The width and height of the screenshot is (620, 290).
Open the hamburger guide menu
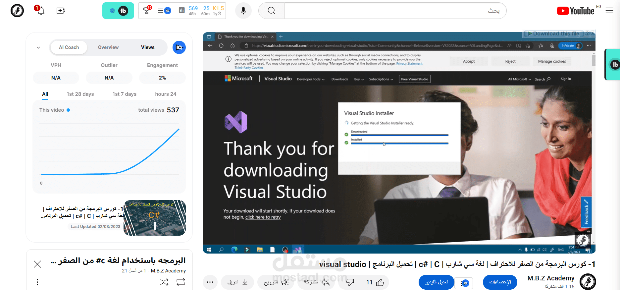(x=609, y=11)
